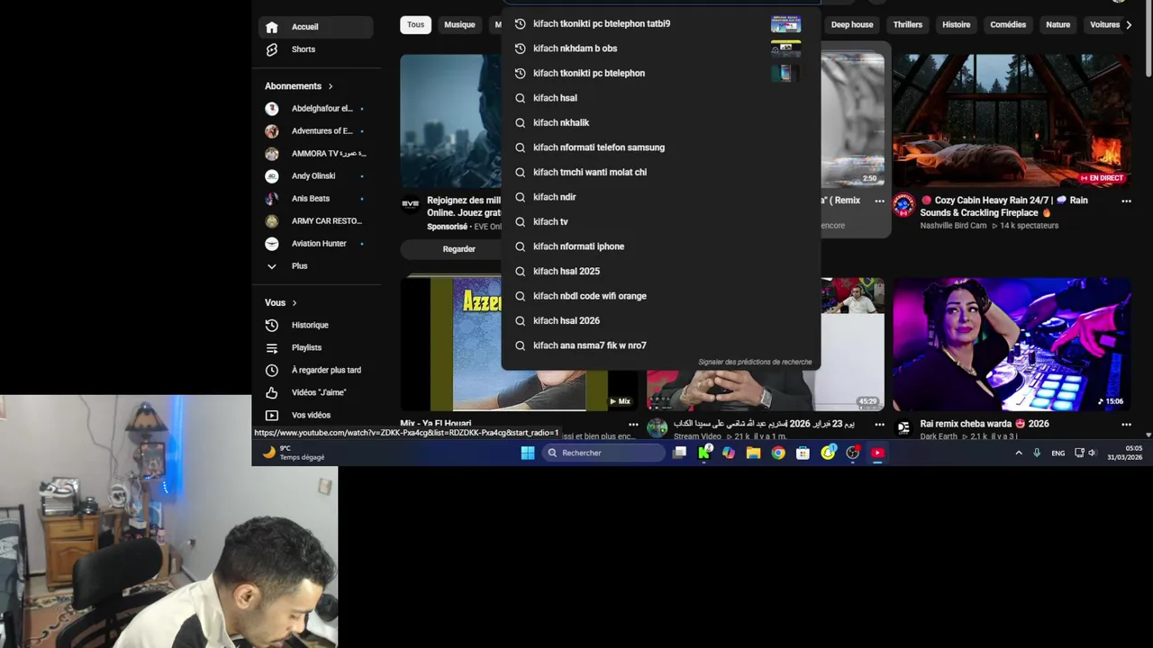The image size is (1153, 648).
Task: Open more options for Cozy Cabin video
Action: (1126, 202)
